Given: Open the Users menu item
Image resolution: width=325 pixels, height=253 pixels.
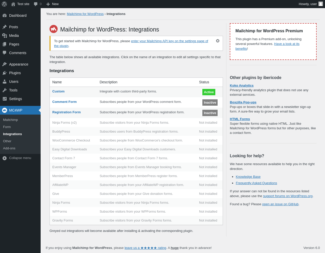Looking at the screenshot, I should (x=20, y=82).
